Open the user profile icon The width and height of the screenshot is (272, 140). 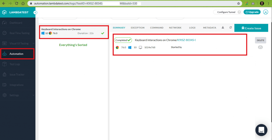[x=266, y=12]
